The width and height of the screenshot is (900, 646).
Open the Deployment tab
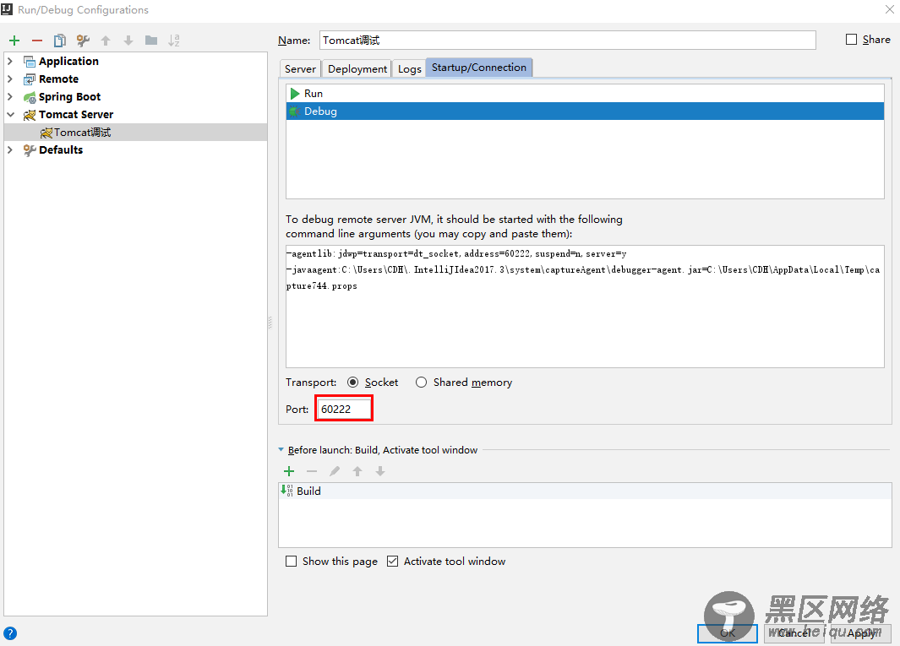(357, 69)
